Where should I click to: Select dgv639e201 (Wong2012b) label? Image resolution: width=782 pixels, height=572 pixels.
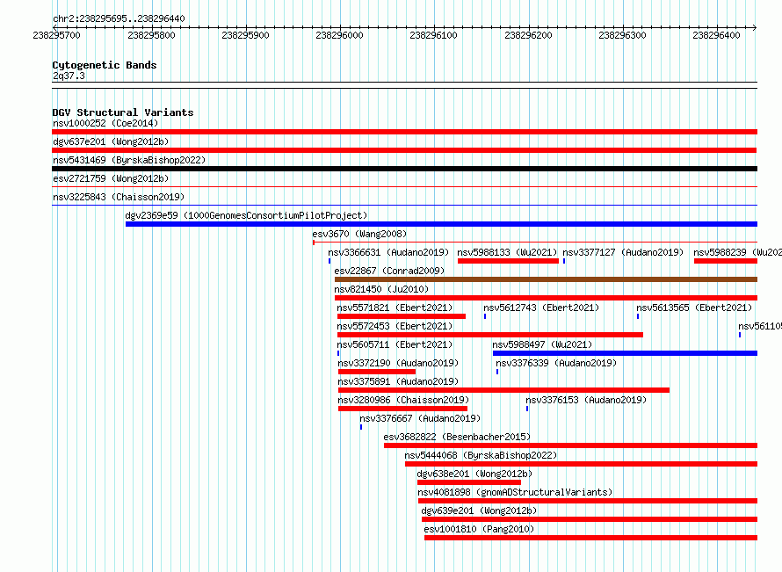pyautogui.click(x=479, y=510)
